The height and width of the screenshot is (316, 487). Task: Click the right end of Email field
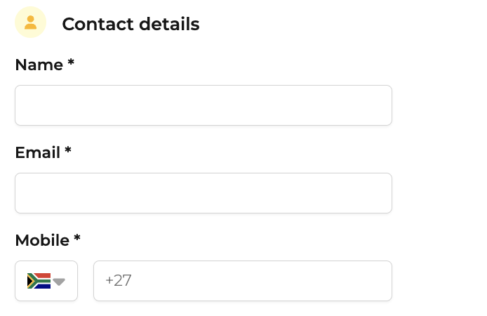(382, 193)
